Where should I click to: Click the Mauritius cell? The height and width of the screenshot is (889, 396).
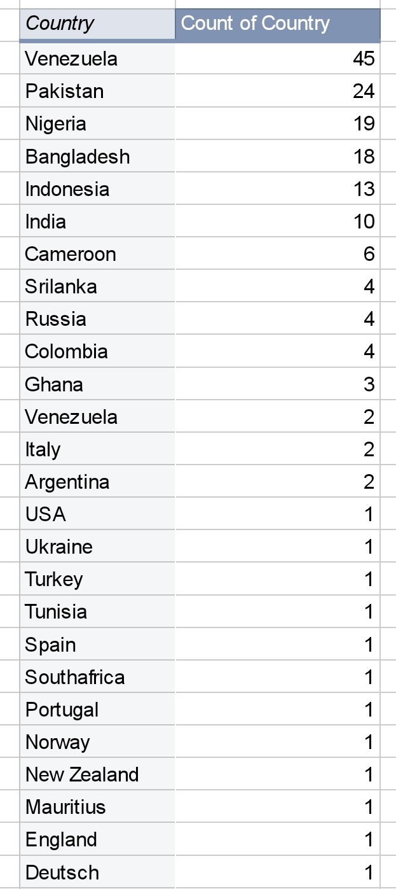click(x=97, y=807)
